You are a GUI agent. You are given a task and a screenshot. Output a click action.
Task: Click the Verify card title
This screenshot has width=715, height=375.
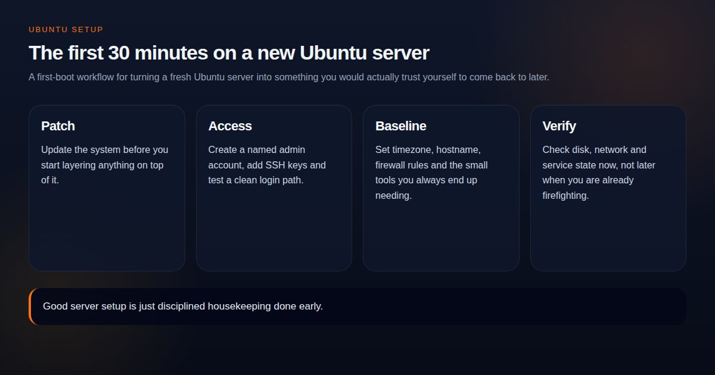click(x=559, y=126)
